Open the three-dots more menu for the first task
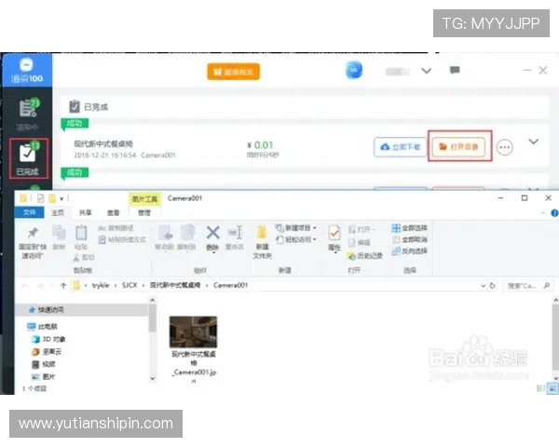559x447 pixels. pyautogui.click(x=504, y=147)
